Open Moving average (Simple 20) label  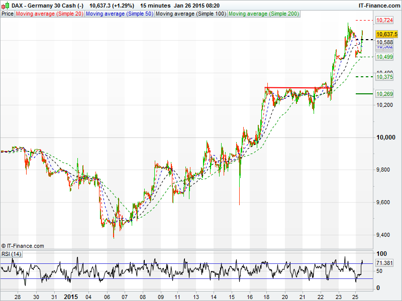[50, 14]
